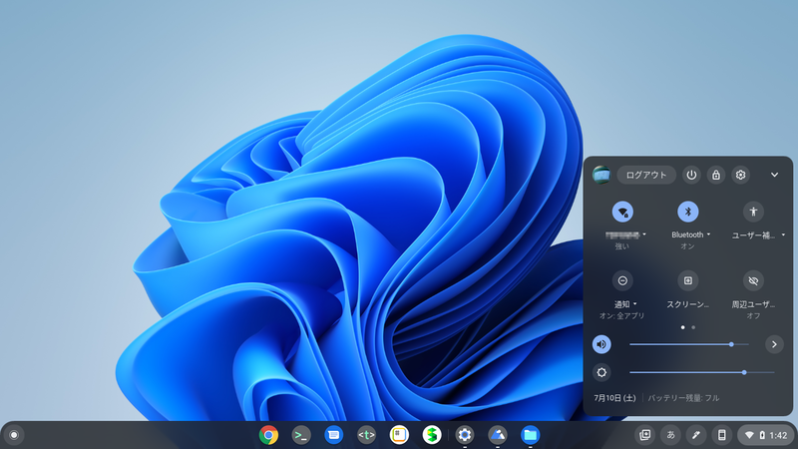Open the あ input method tray button
The image size is (798, 449).
[x=670, y=435]
